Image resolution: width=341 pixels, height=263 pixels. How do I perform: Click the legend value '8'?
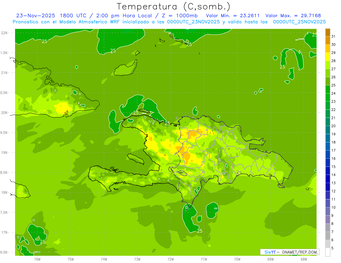tap(332, 224)
